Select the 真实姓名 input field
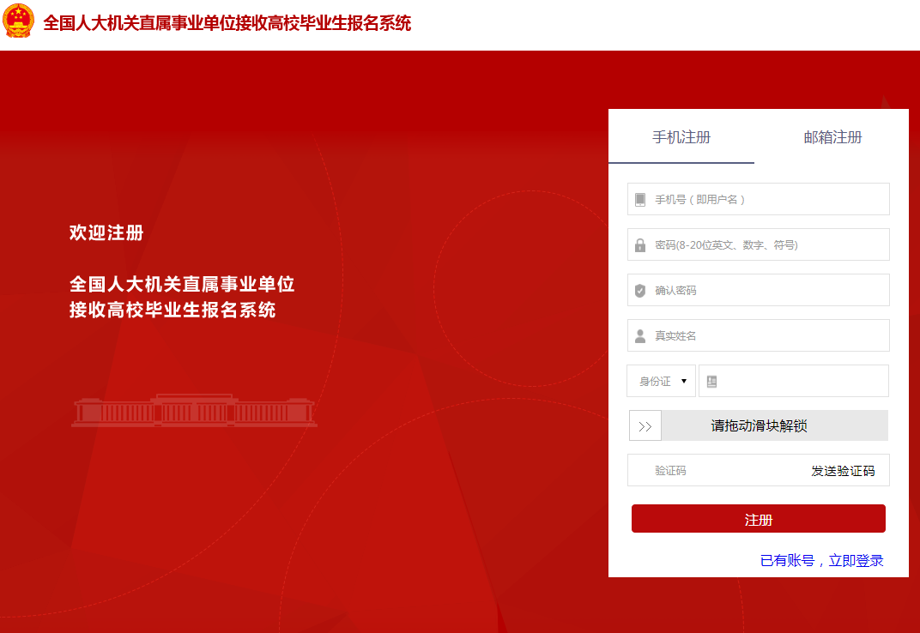The height and width of the screenshot is (633, 920). [768, 336]
